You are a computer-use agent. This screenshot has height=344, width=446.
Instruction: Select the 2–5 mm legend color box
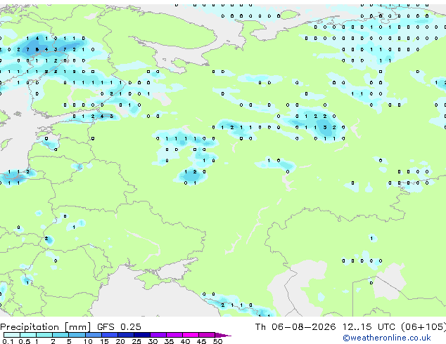pyautogui.click(x=60, y=335)
